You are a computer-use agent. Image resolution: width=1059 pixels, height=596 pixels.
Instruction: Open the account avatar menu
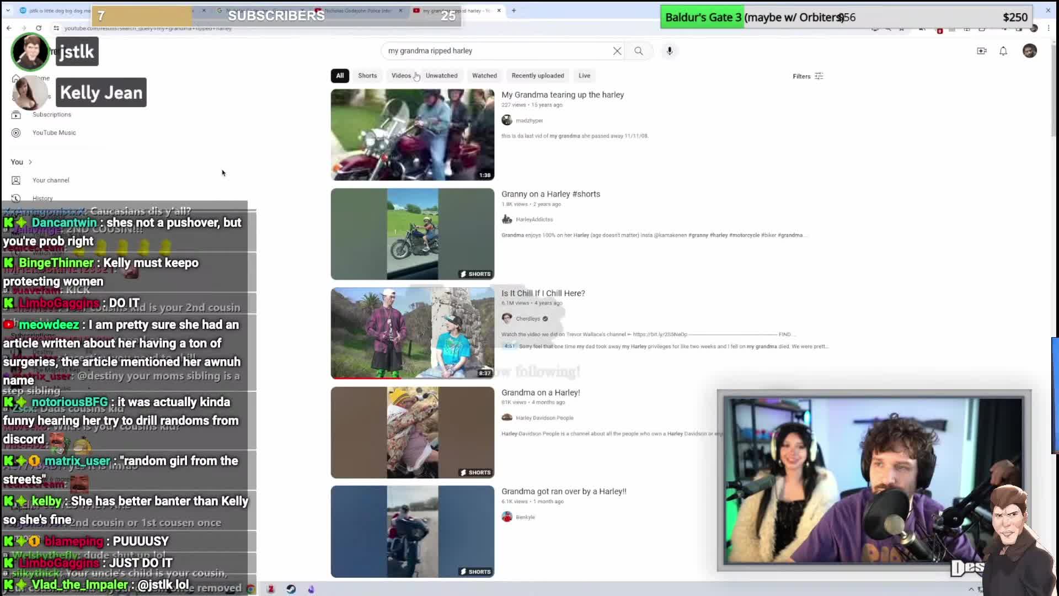pyautogui.click(x=1029, y=51)
